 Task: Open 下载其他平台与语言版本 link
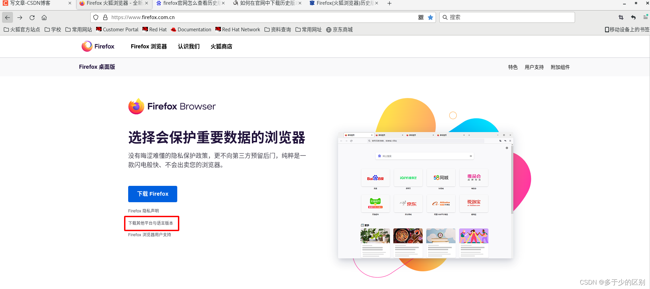(151, 223)
